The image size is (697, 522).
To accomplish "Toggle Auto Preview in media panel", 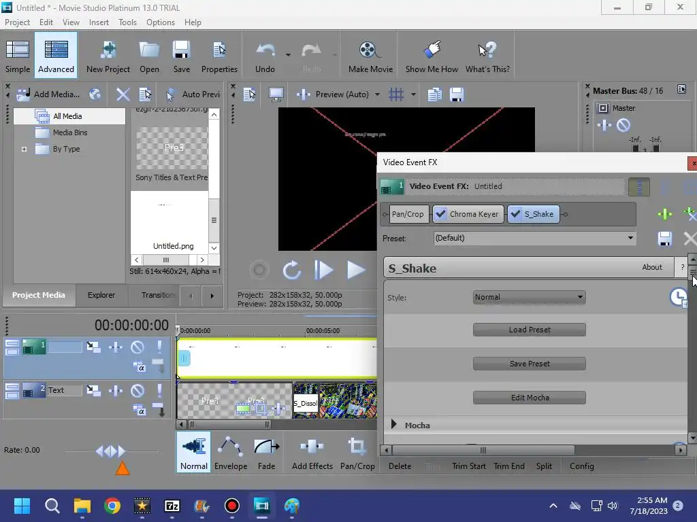I will coord(193,94).
